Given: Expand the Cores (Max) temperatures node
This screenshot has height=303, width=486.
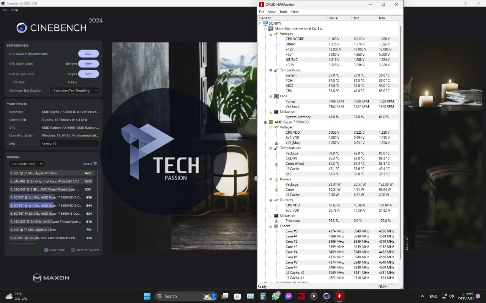Looking at the screenshot, I should (276, 164).
